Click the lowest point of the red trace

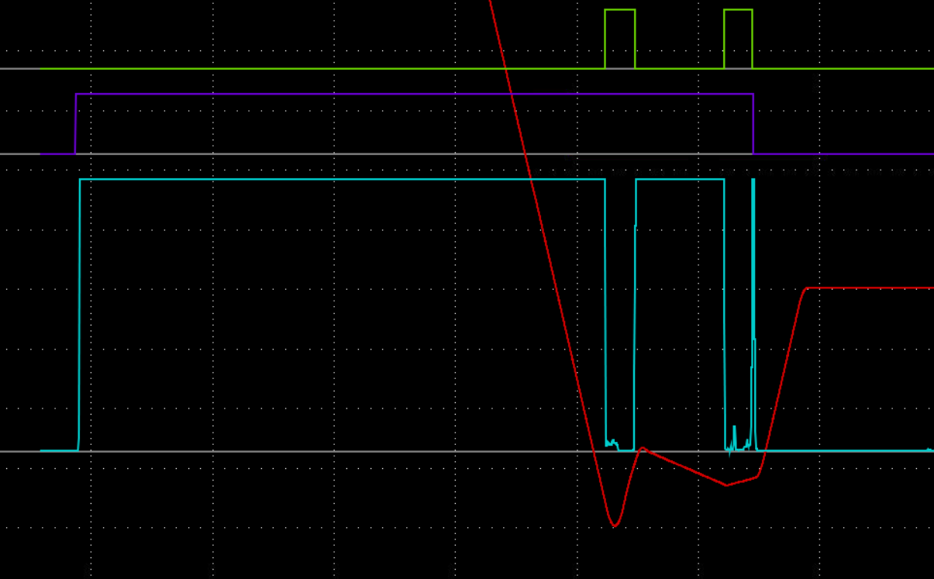coord(614,526)
